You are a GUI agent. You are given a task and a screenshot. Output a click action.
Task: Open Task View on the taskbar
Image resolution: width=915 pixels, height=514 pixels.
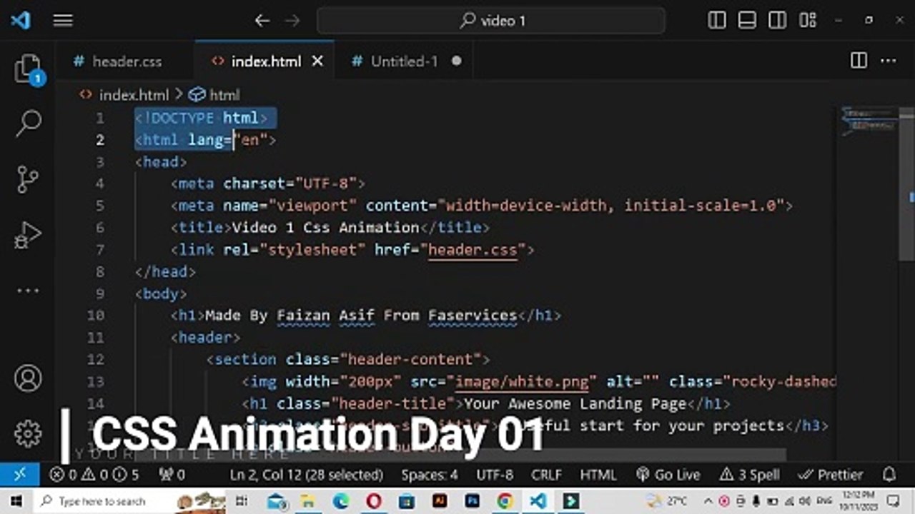(242, 501)
